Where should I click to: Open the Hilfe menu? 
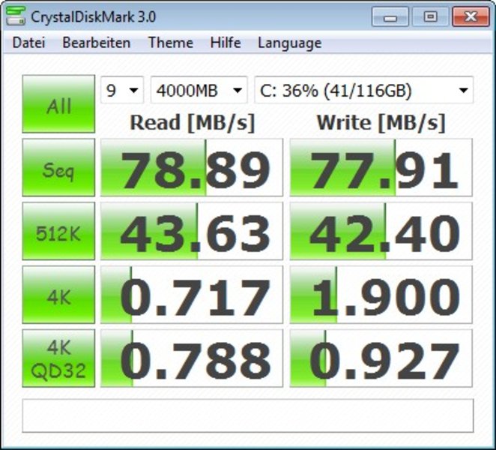tap(226, 43)
